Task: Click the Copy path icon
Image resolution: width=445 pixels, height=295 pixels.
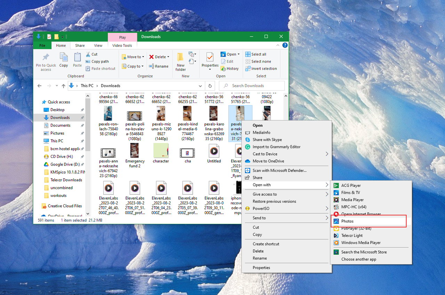Action: (88, 61)
